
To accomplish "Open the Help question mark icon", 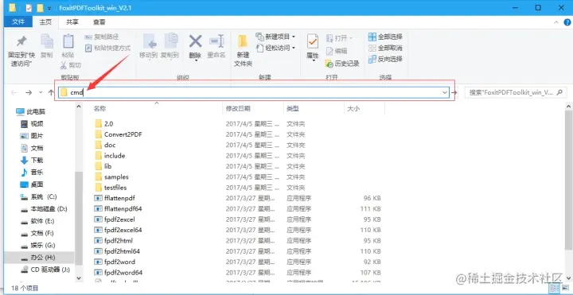I will pos(567,22).
